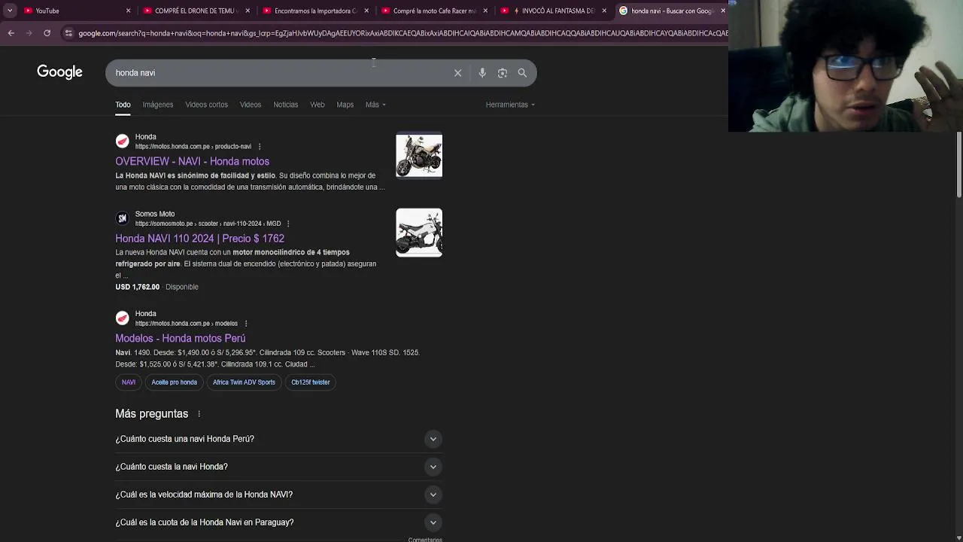Click the browser address bar URL
The width and height of the screenshot is (963, 542).
coord(402,33)
